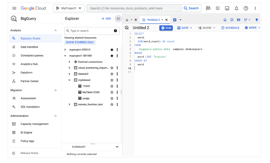The image size is (270, 163).
Task: Activate Cloud Shell terminal icon
Action: [x=227, y=8]
